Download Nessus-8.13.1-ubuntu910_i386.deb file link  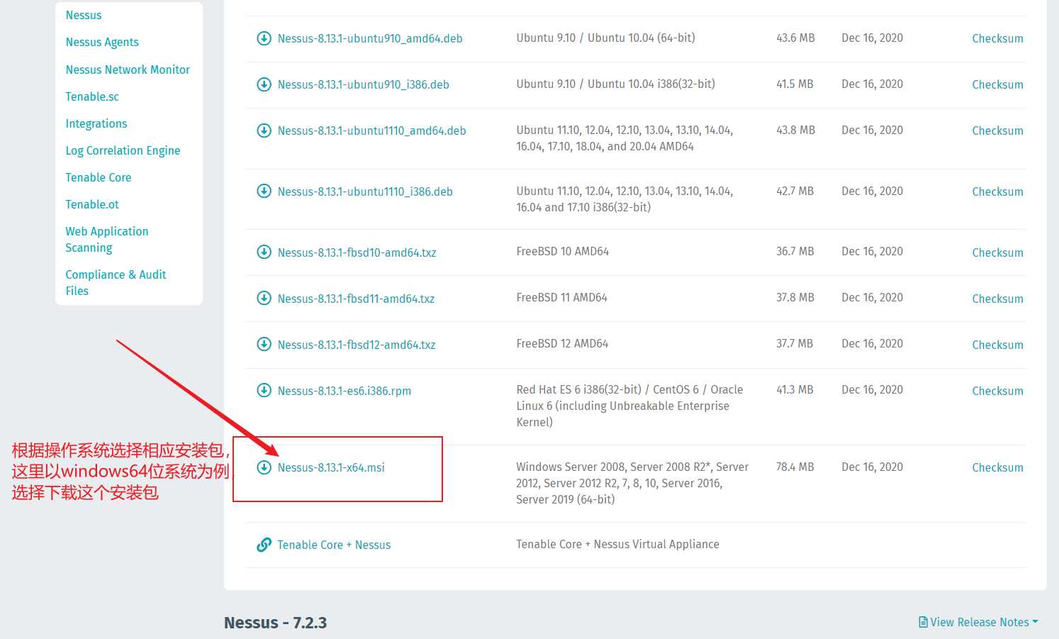click(364, 84)
